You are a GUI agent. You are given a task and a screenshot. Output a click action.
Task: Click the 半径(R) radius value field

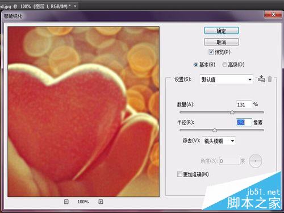(244, 122)
